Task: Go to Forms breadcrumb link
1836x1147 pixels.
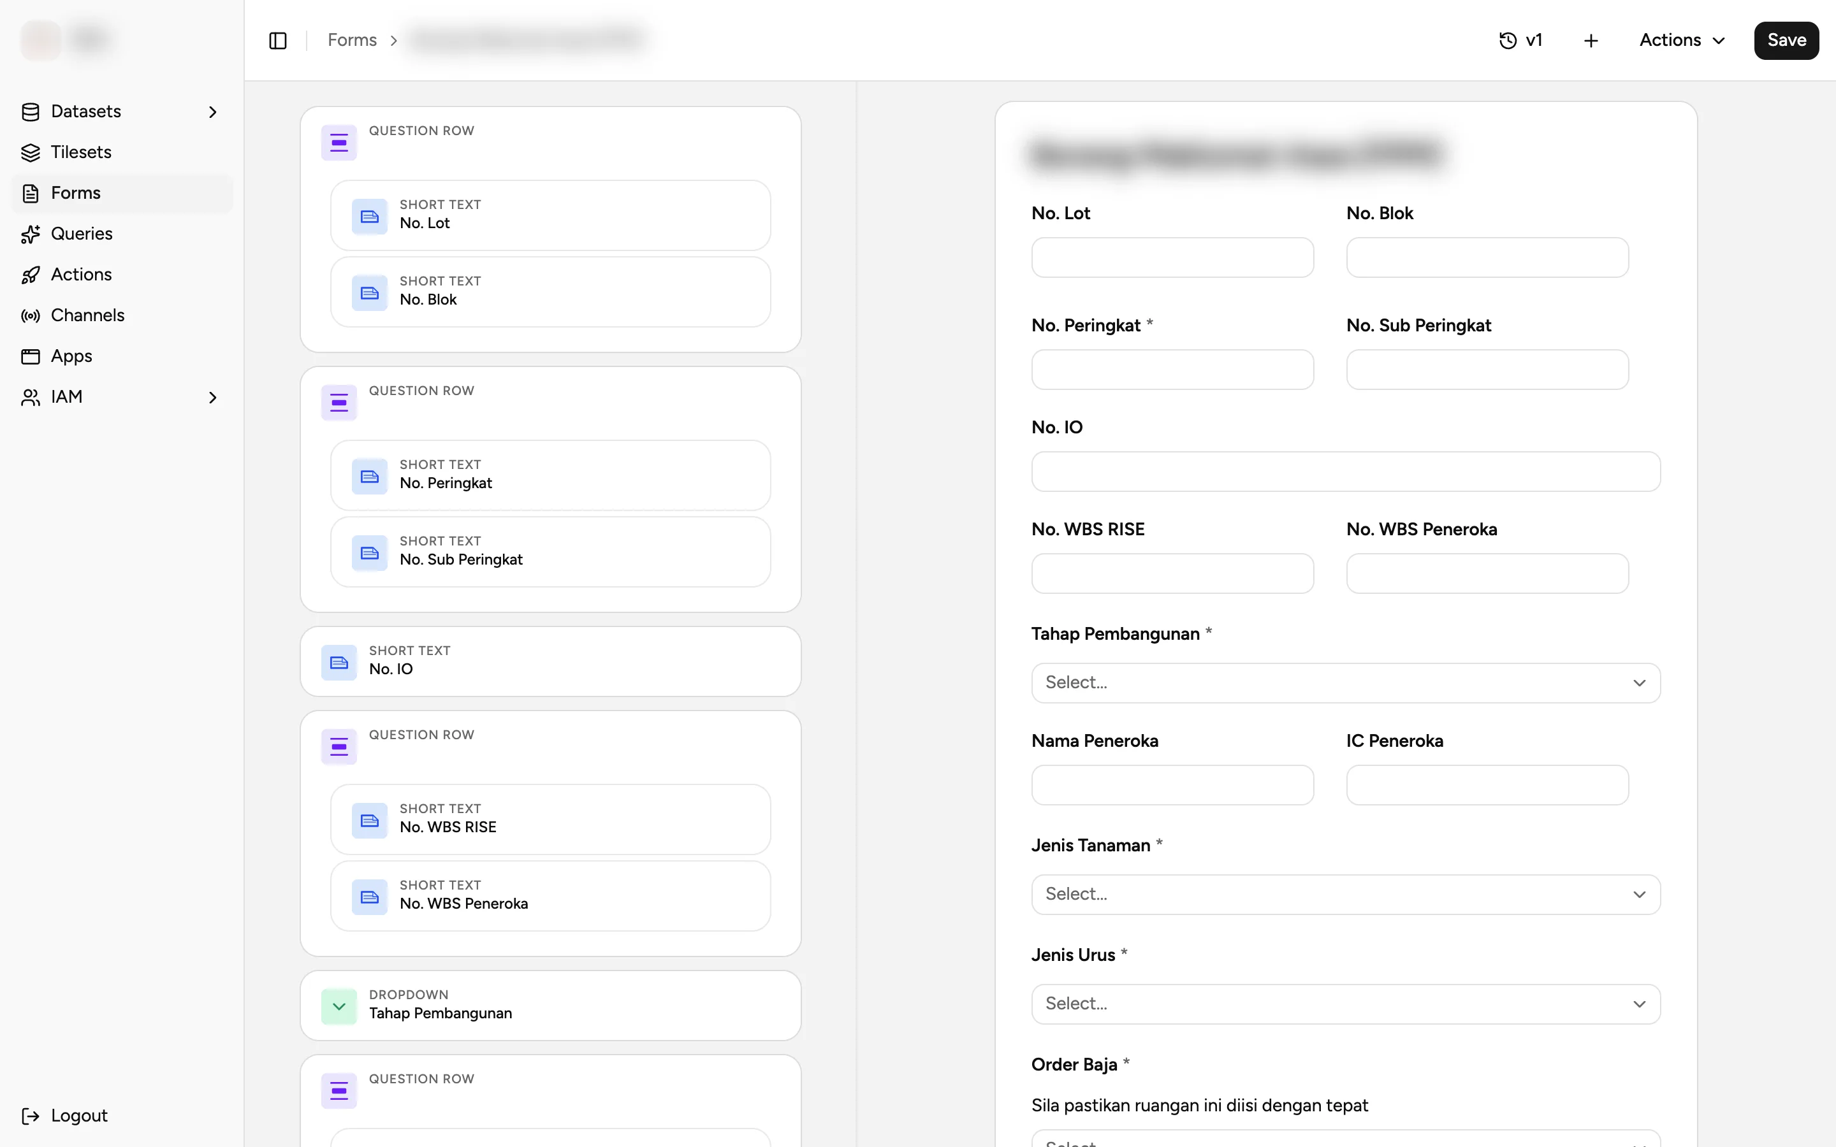Action: coord(352,40)
